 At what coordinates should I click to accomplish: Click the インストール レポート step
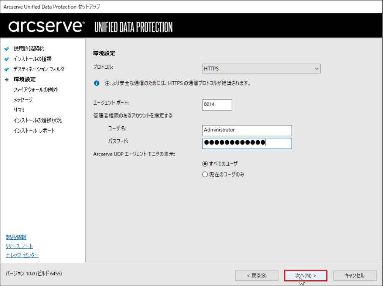point(34,130)
